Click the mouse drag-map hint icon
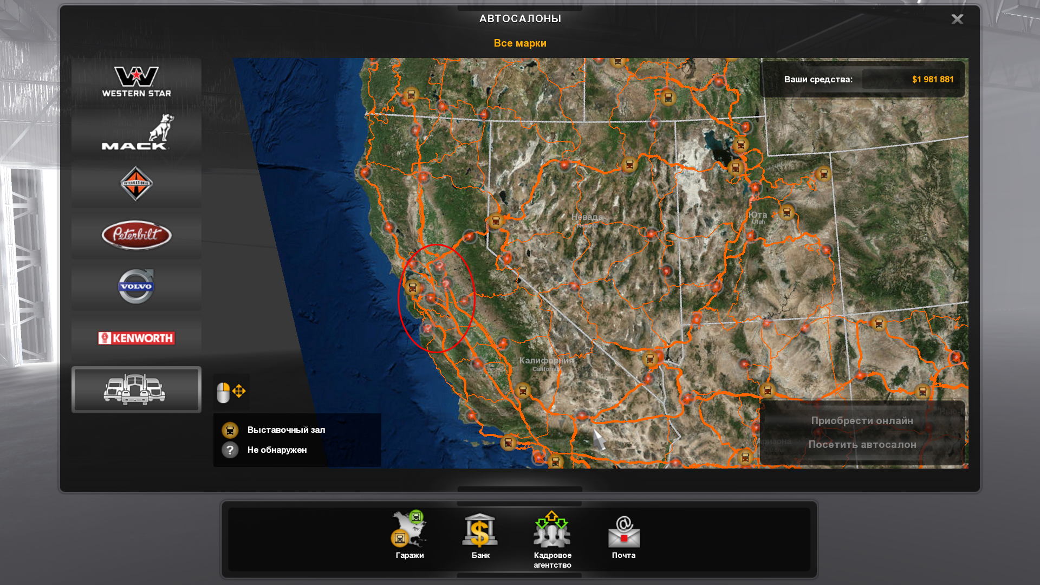Viewport: 1040px width, 585px height. point(231,392)
